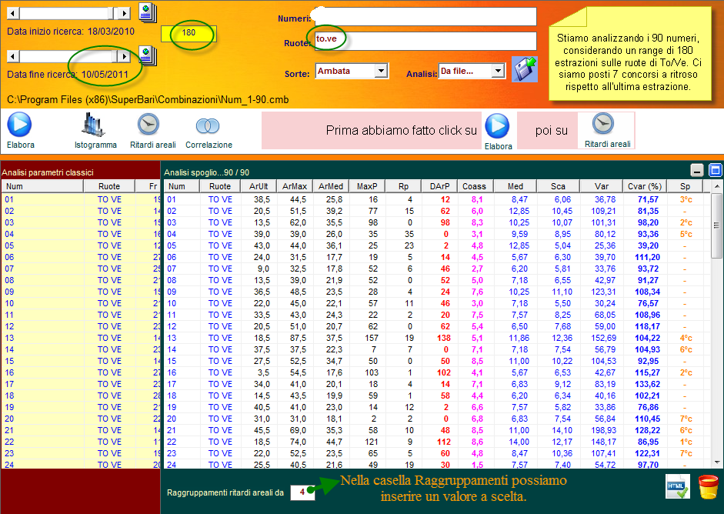Viewport: 724px width, 514px height.
Task: Click left arrow of start date slider
Action: [13, 13]
